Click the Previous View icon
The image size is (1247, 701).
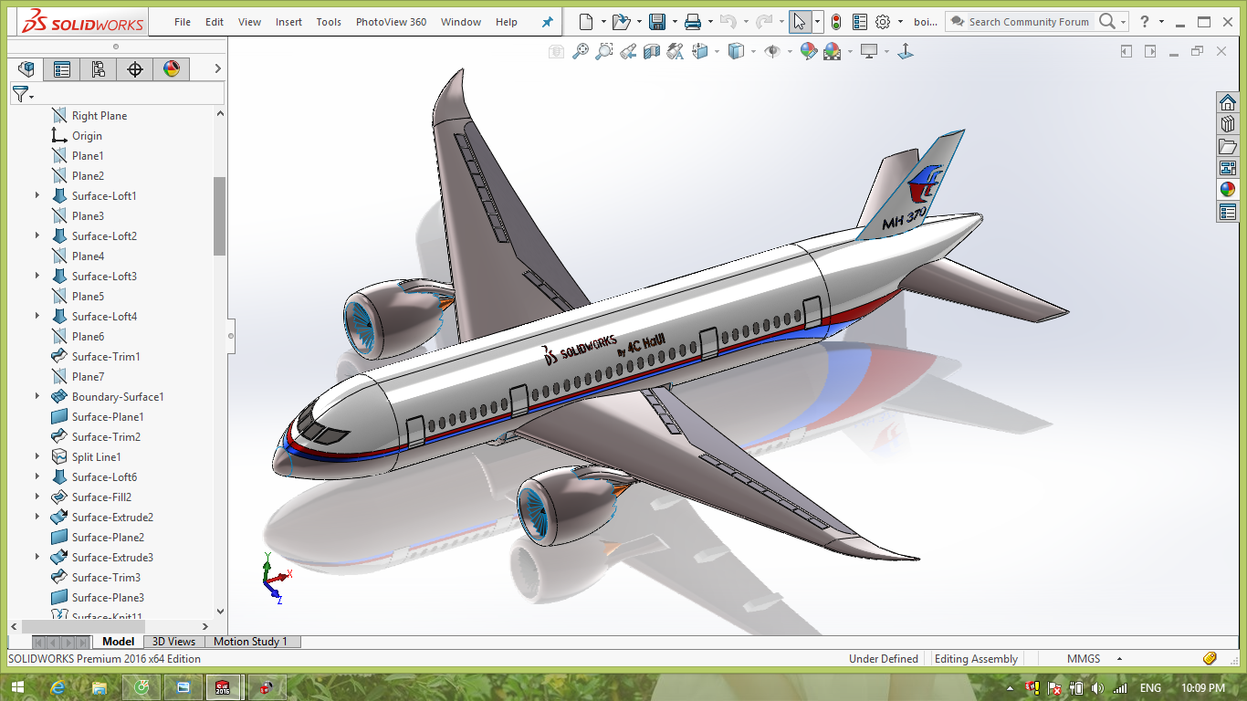tap(628, 52)
